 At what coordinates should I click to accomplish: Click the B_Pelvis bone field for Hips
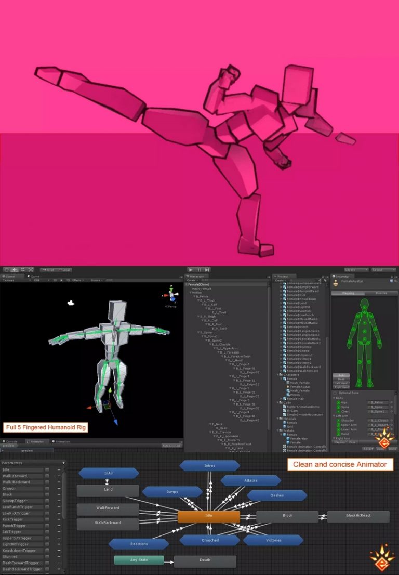379,402
